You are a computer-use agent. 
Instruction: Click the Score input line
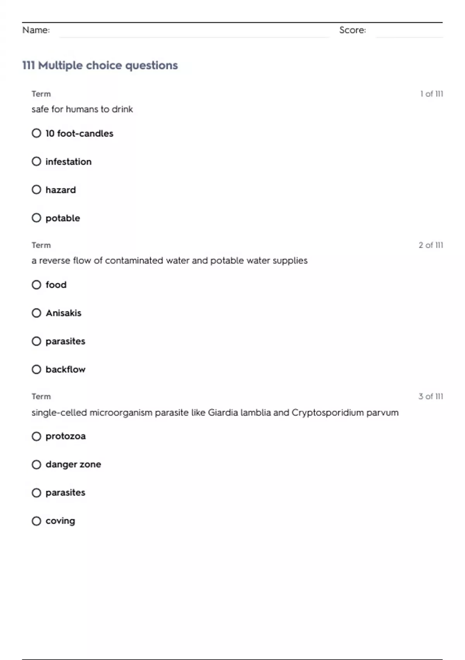click(409, 31)
